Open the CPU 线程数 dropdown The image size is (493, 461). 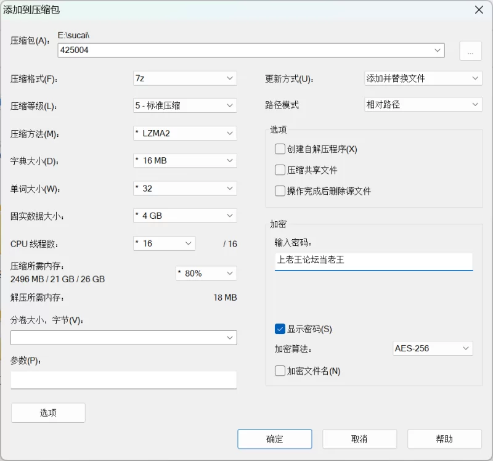(164, 243)
